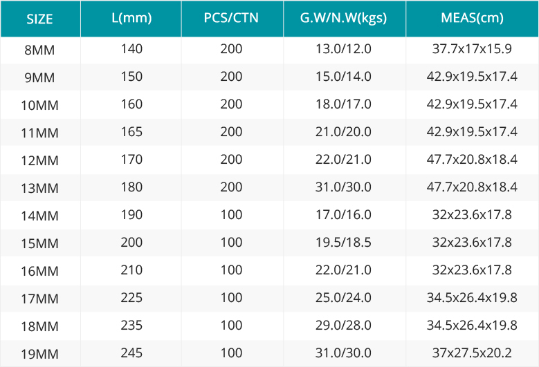This screenshot has width=539, height=367.
Task: Select the 12MM size cell
Action: pos(39,160)
